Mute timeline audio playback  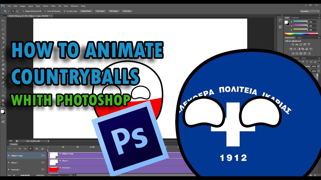tap(31, 149)
